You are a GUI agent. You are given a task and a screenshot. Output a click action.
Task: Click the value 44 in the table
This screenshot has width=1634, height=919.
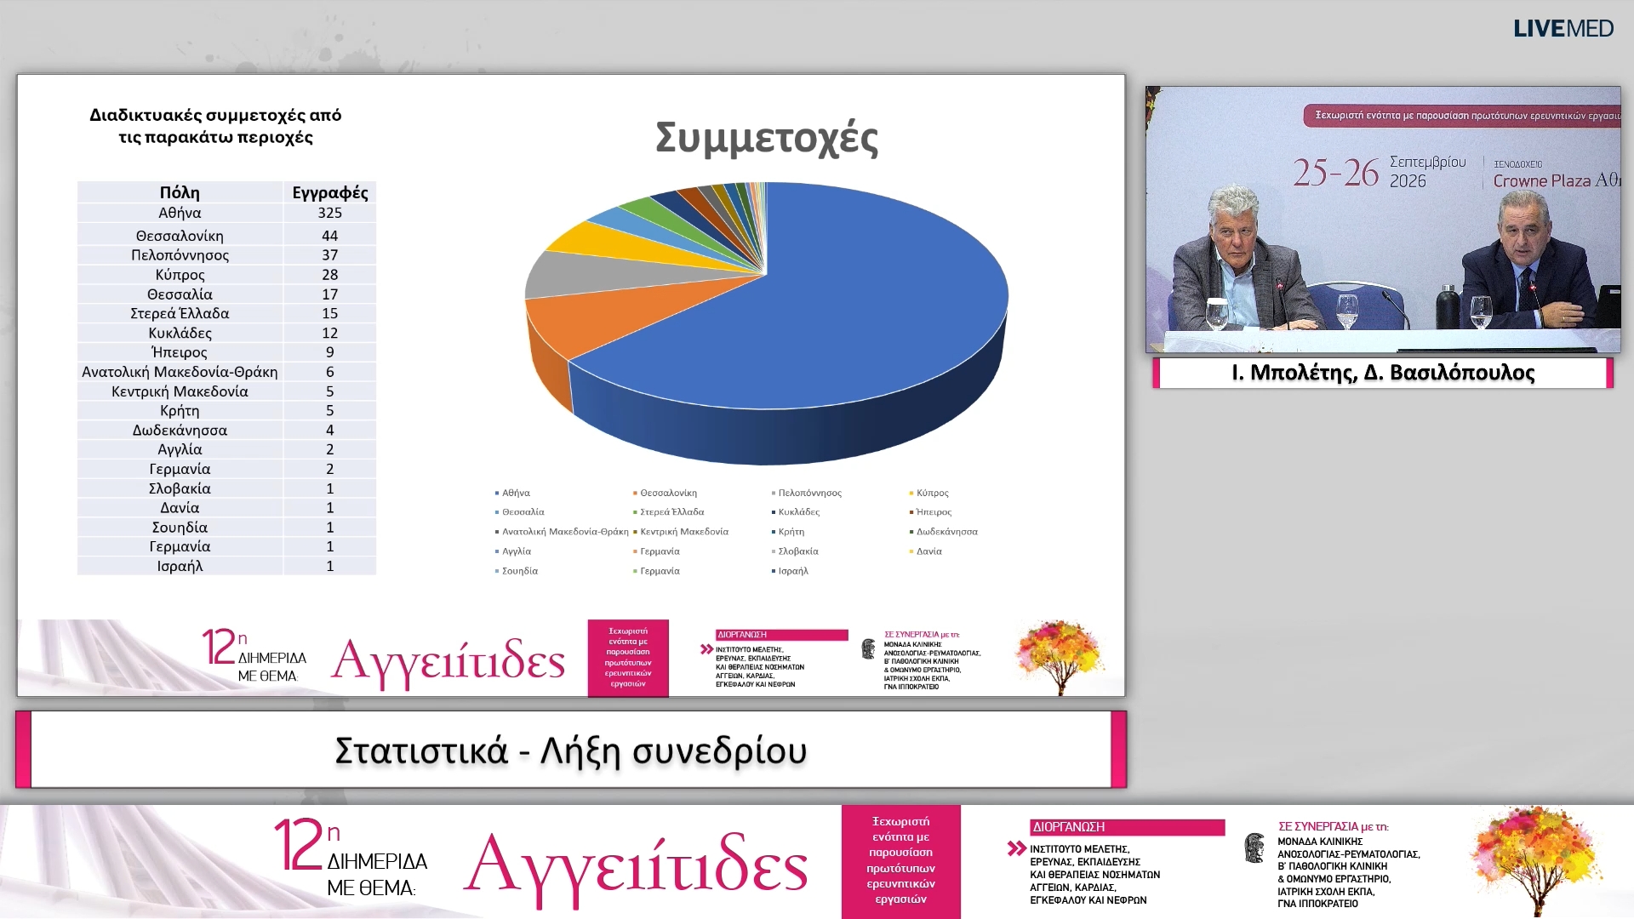click(330, 236)
